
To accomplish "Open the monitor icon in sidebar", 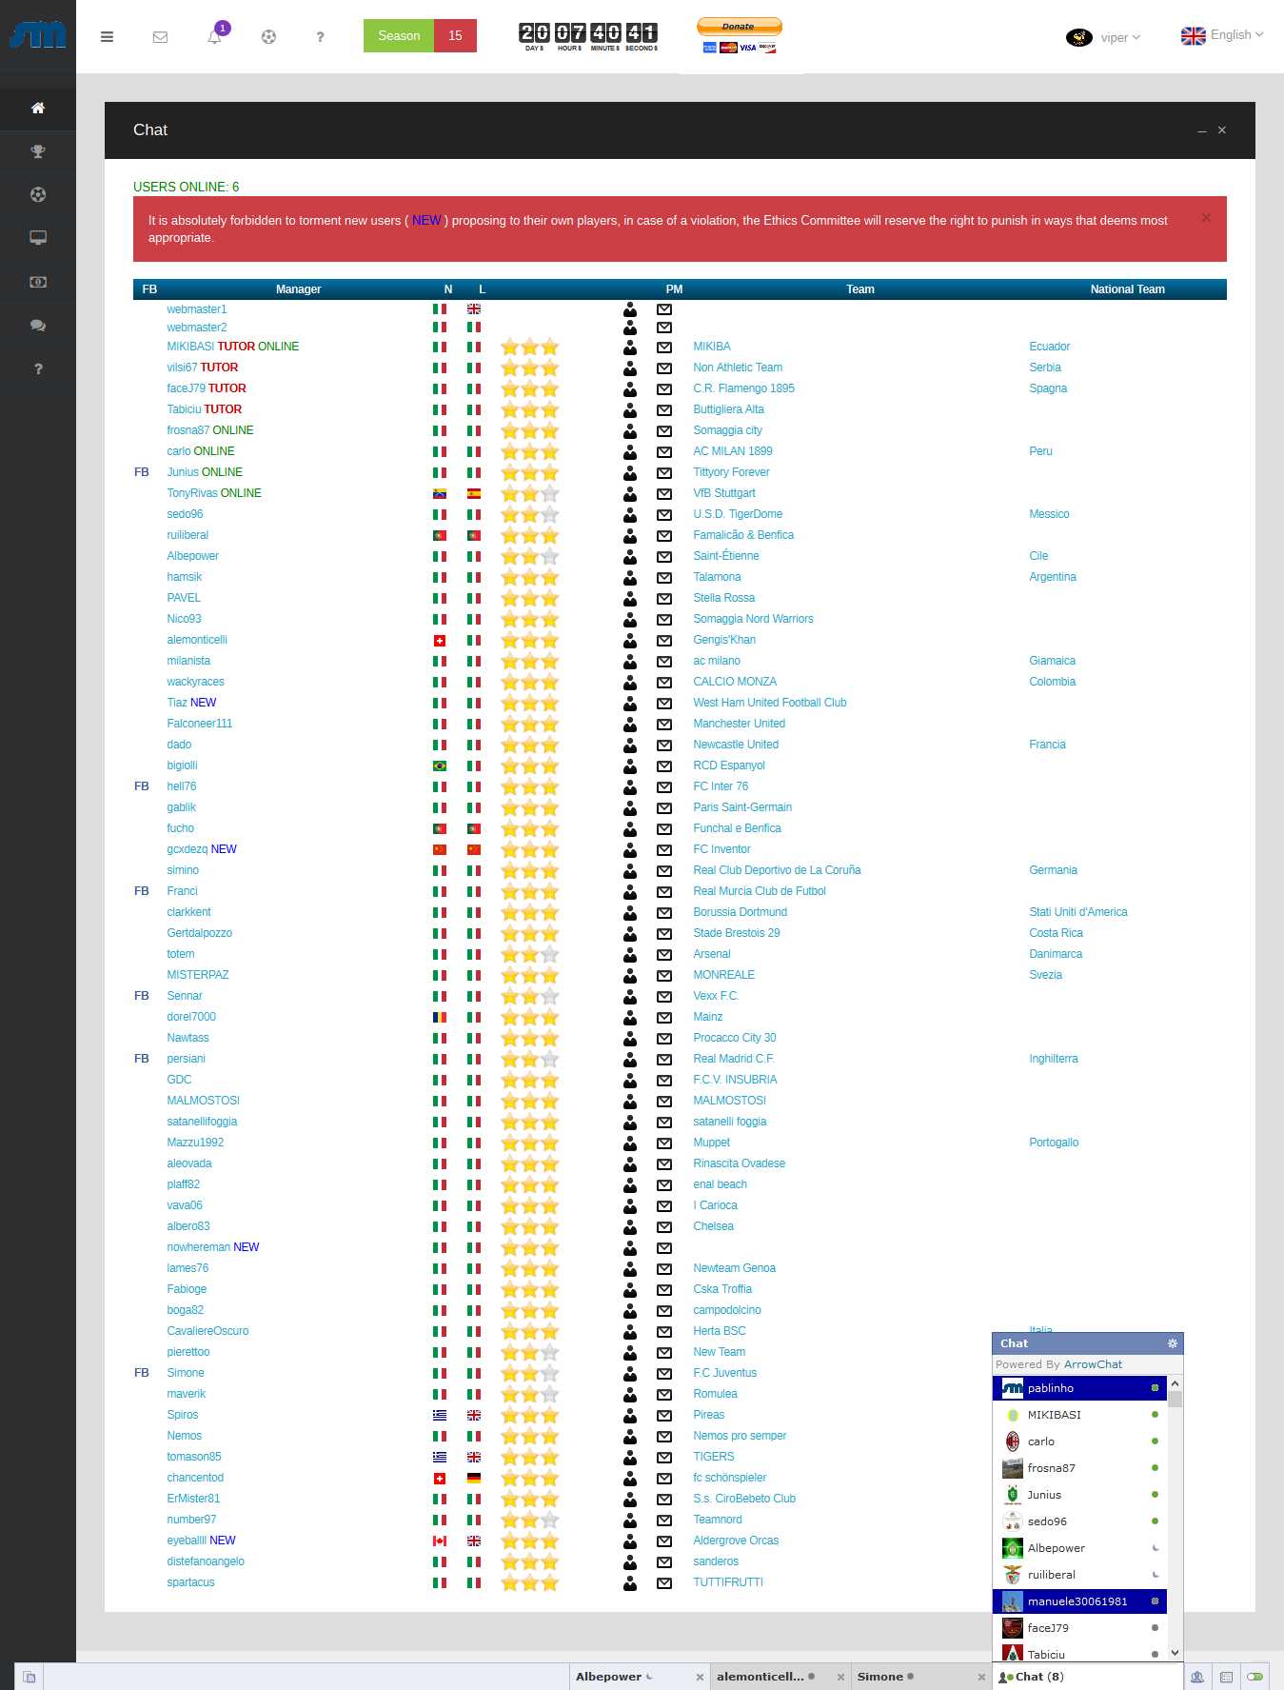I will click(x=38, y=238).
